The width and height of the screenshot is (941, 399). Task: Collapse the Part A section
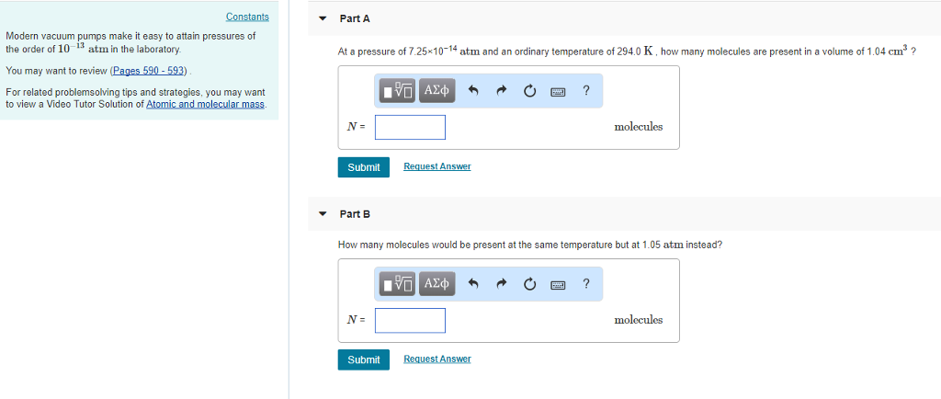[x=323, y=18]
